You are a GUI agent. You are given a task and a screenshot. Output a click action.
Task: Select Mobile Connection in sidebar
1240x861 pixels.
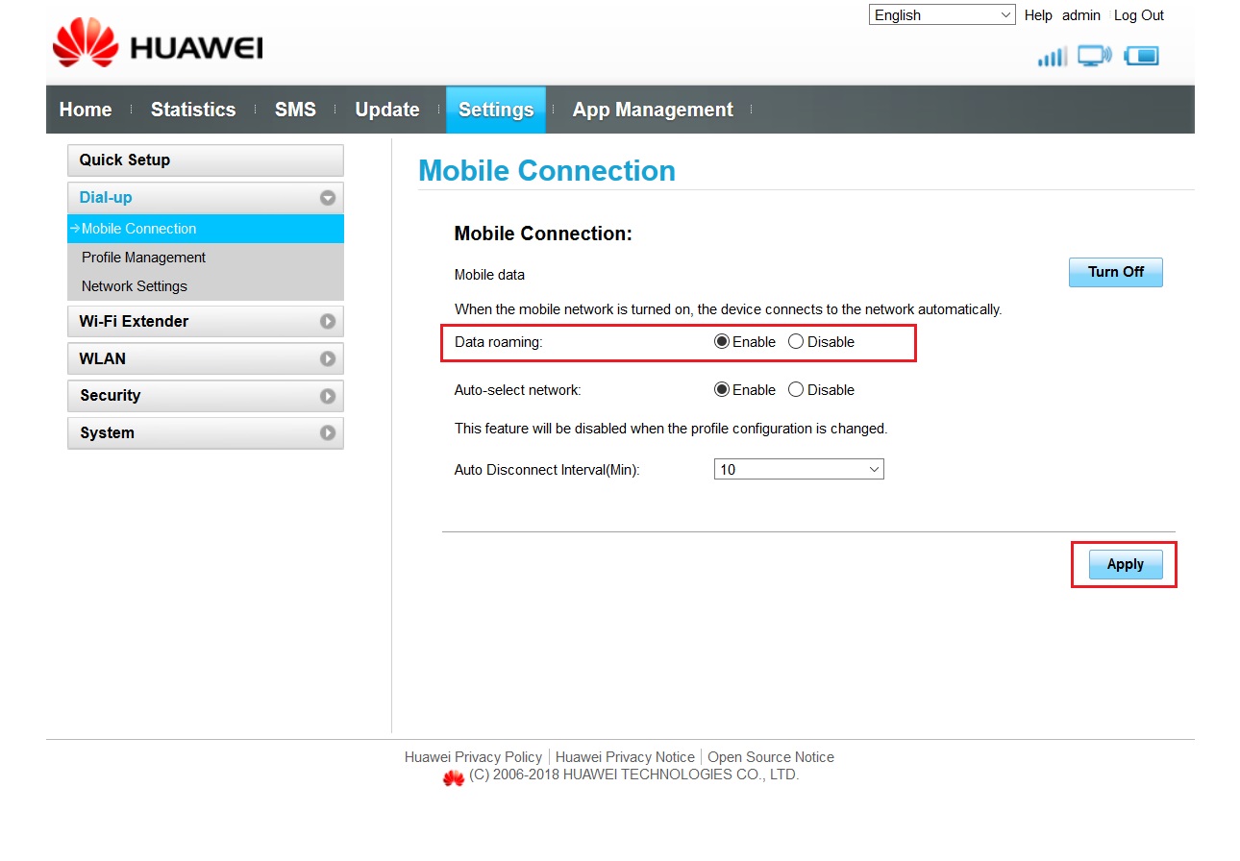206,229
